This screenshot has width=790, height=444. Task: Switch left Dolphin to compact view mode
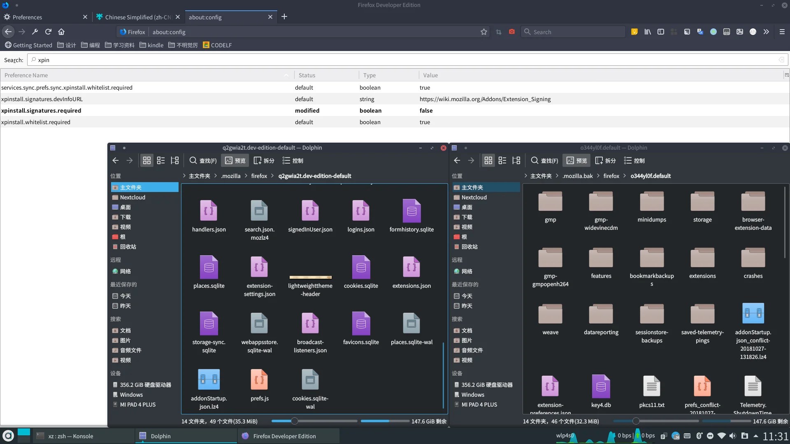coord(161,160)
